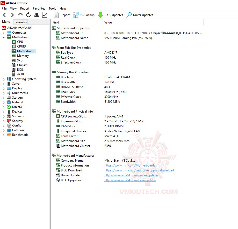Screen dimensions: 238x229
Task: Click the Server category icon
Action: 9,84
